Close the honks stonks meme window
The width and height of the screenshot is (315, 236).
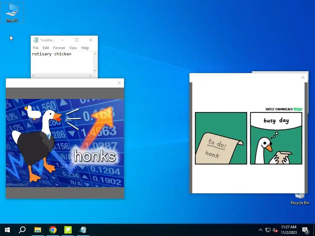click(119, 83)
